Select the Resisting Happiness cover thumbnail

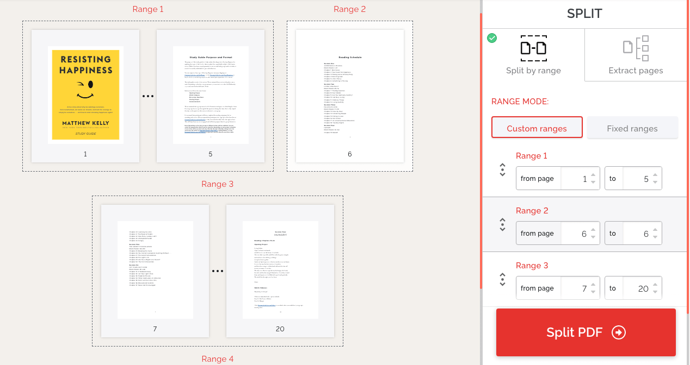click(x=84, y=95)
